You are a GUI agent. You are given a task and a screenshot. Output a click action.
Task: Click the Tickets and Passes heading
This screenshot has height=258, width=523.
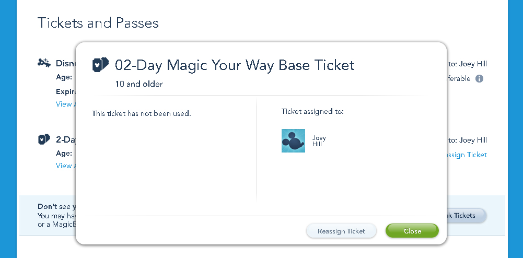[x=98, y=23]
